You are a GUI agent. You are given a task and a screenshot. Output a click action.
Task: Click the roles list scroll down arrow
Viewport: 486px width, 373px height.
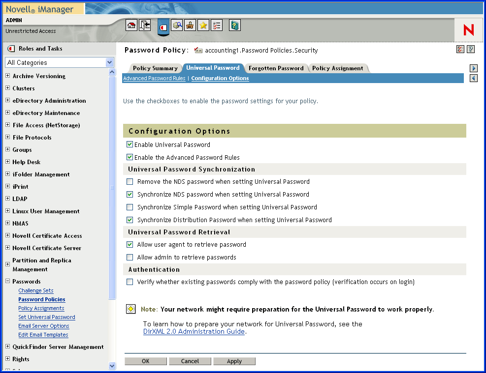coord(112,366)
